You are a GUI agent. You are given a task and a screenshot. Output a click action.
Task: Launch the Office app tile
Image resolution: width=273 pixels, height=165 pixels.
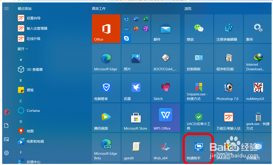click(x=106, y=29)
